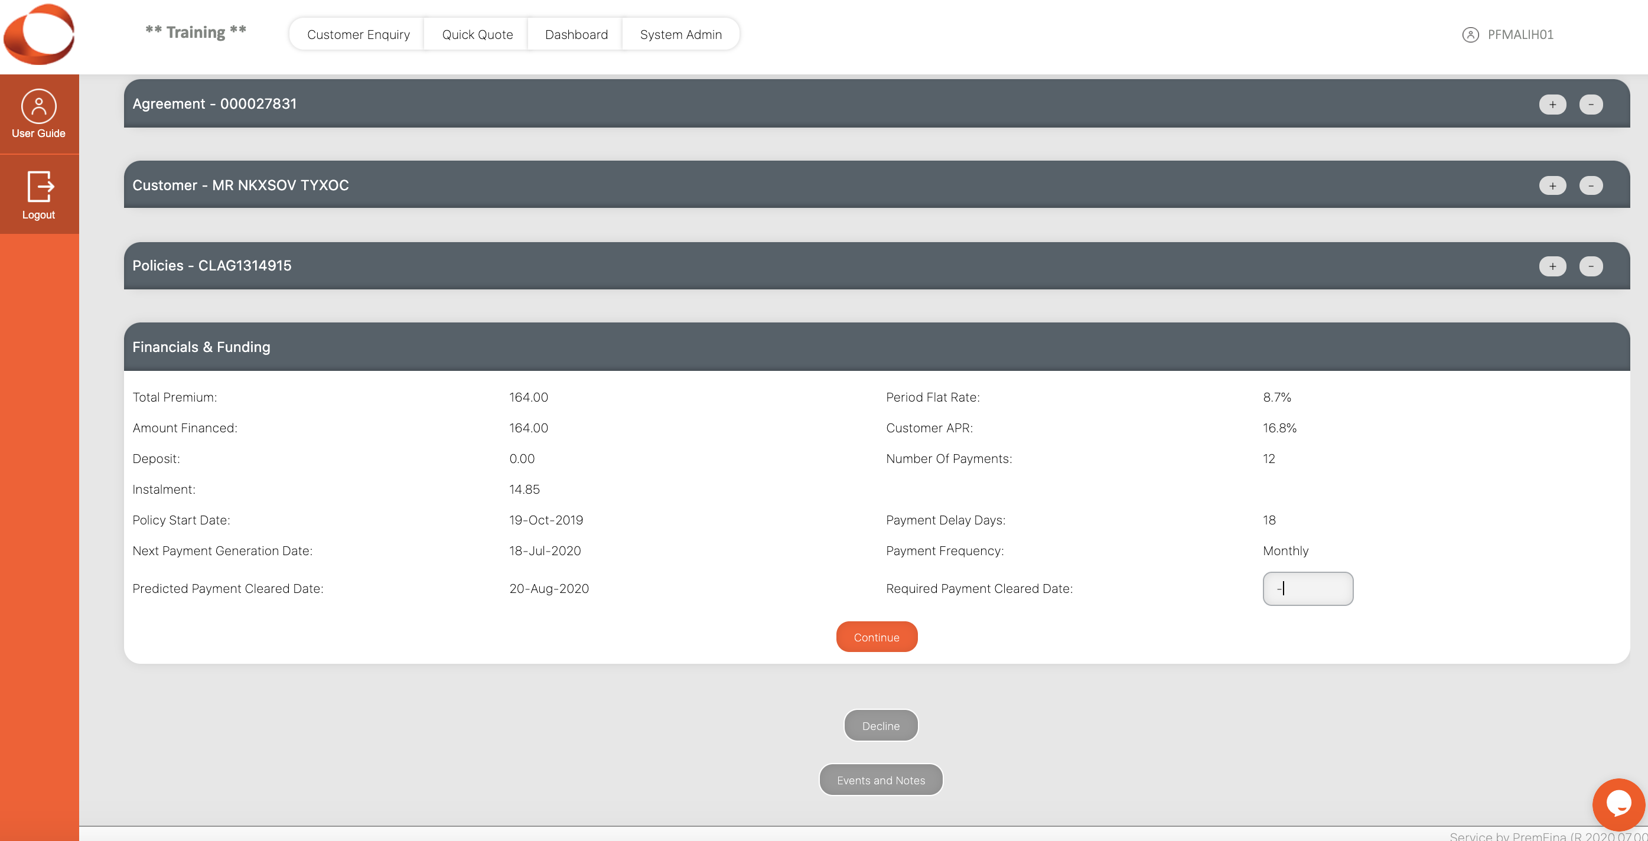Viewport: 1648px width, 841px height.
Task: Click the collapse minus icon on Customer panel
Action: click(x=1591, y=184)
